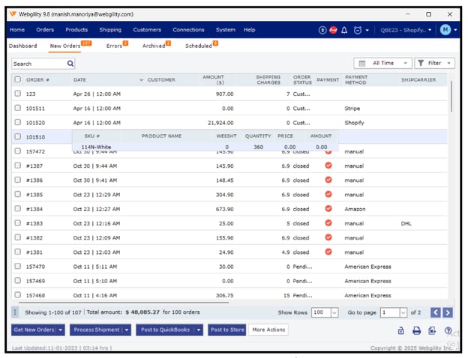The image size is (468, 358).
Task: Click the Post to Store button
Action: (x=226, y=330)
